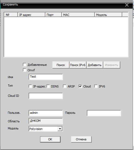Focus the Пользов. field with admin
The width and height of the screenshot is (134, 150).
(x=46, y=113)
